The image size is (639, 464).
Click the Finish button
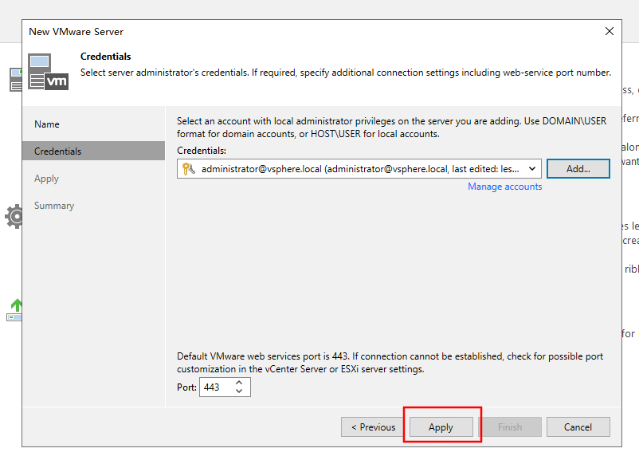[x=510, y=427]
